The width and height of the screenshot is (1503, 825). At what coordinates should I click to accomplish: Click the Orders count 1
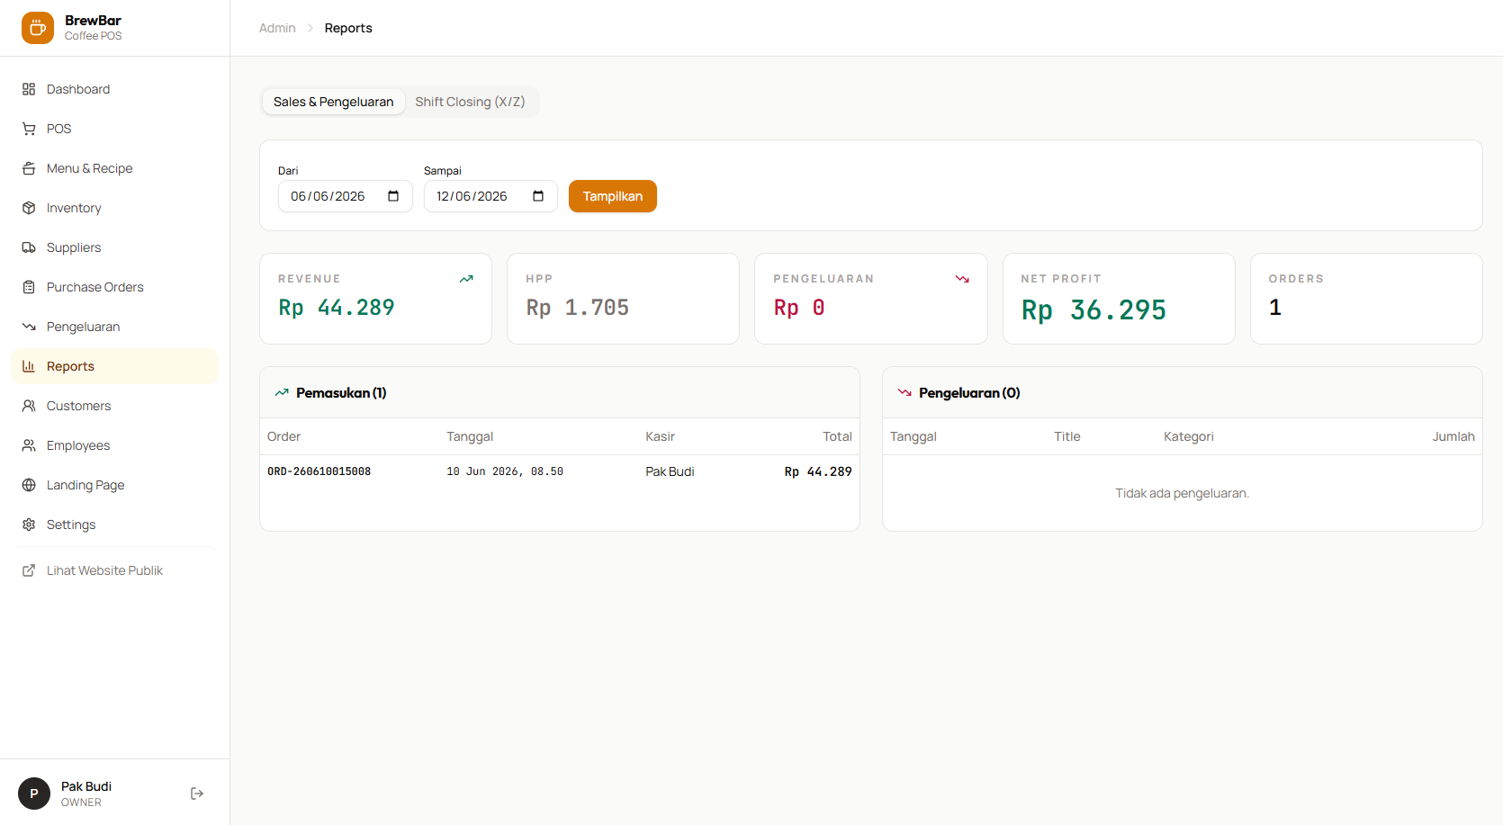click(1275, 308)
